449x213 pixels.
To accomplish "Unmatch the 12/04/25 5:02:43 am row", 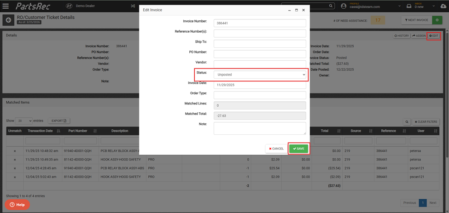I will click(x=15, y=177).
